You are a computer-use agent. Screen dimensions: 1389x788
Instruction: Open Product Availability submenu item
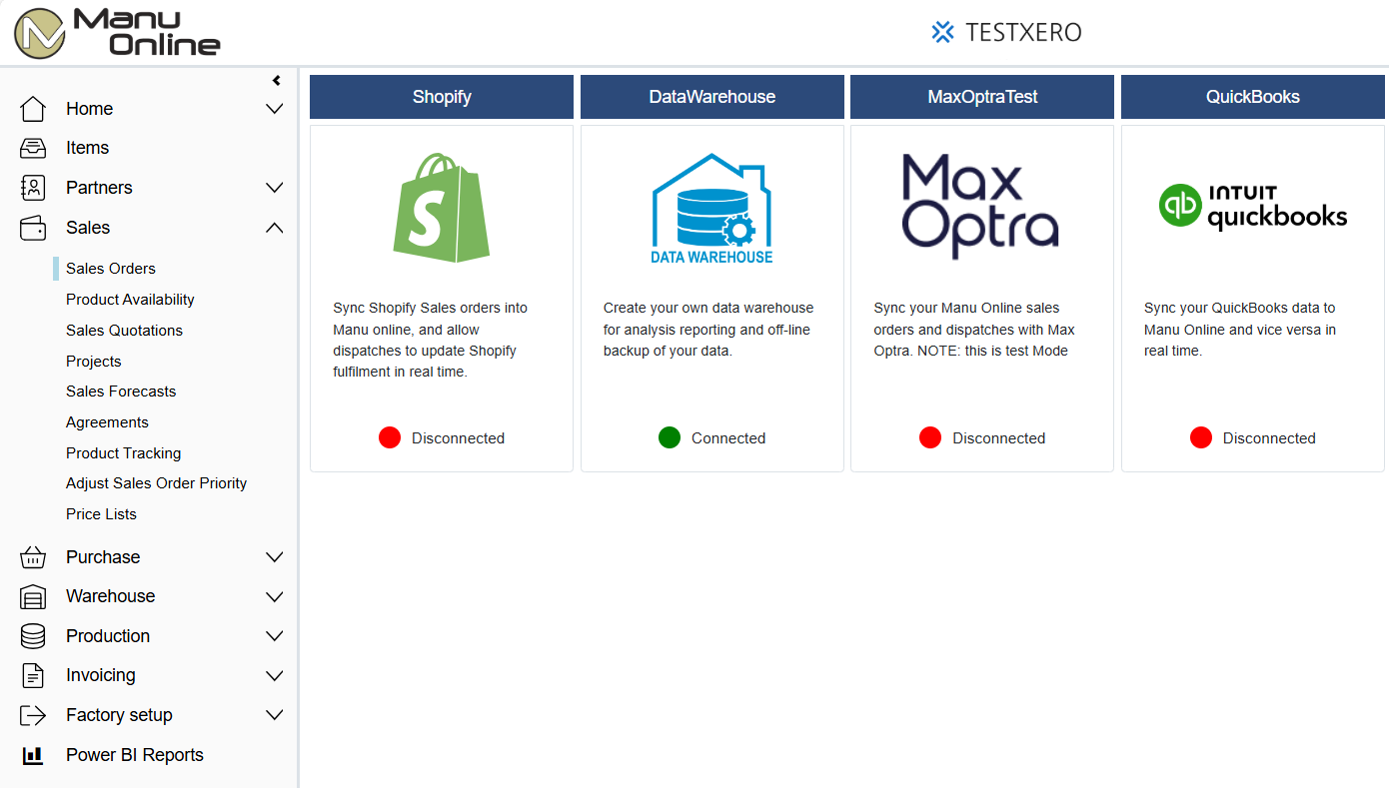click(130, 300)
